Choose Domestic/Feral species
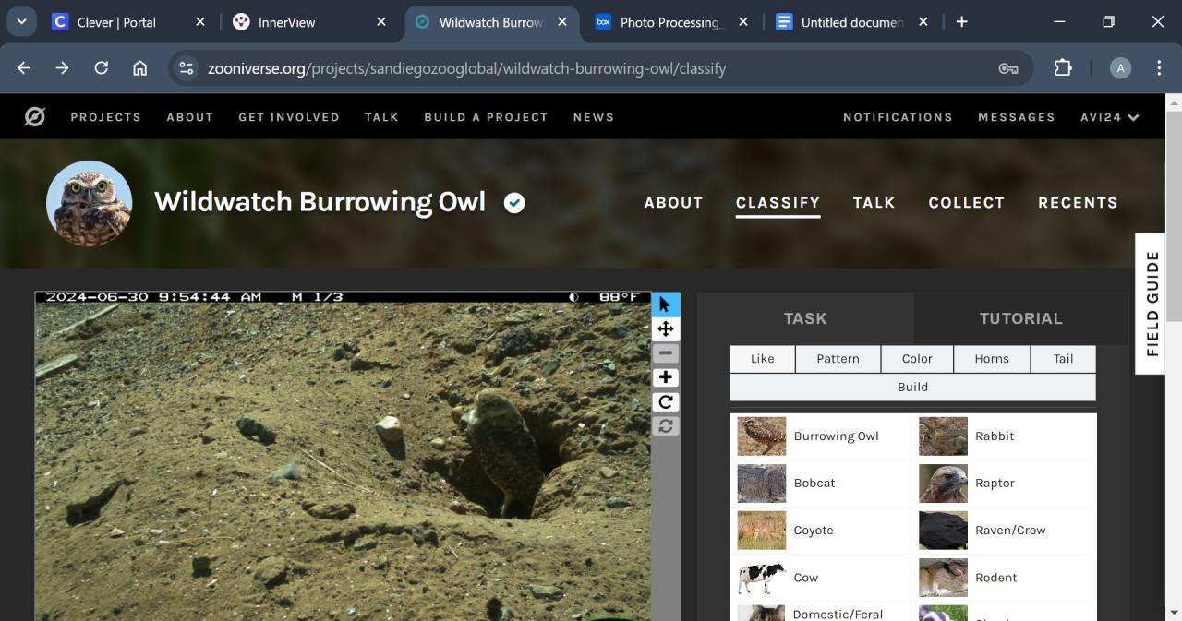 820,612
